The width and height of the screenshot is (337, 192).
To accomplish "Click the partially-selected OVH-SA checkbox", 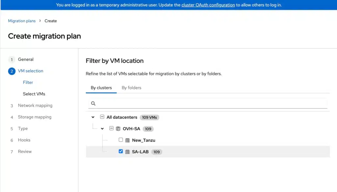I will click(x=111, y=128).
